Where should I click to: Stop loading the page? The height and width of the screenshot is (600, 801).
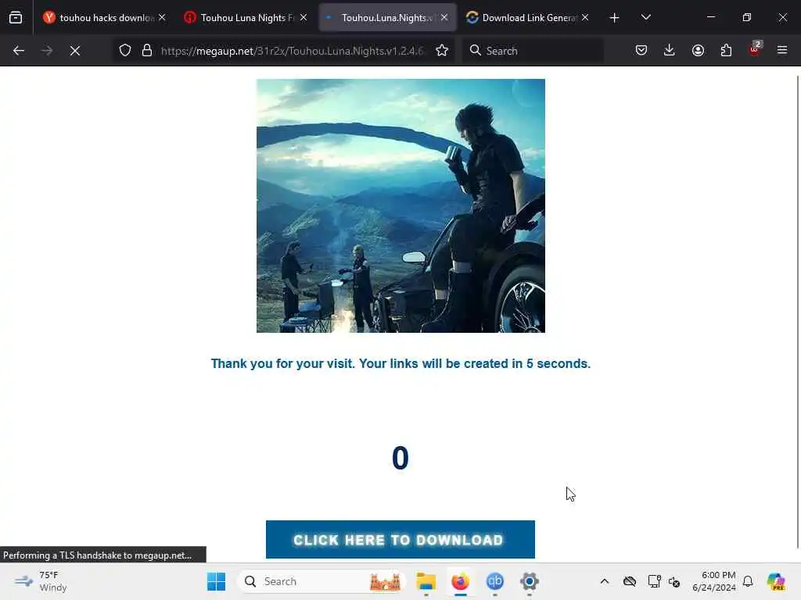coord(75,51)
